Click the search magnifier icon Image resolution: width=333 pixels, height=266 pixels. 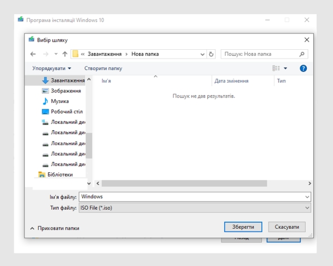point(302,54)
